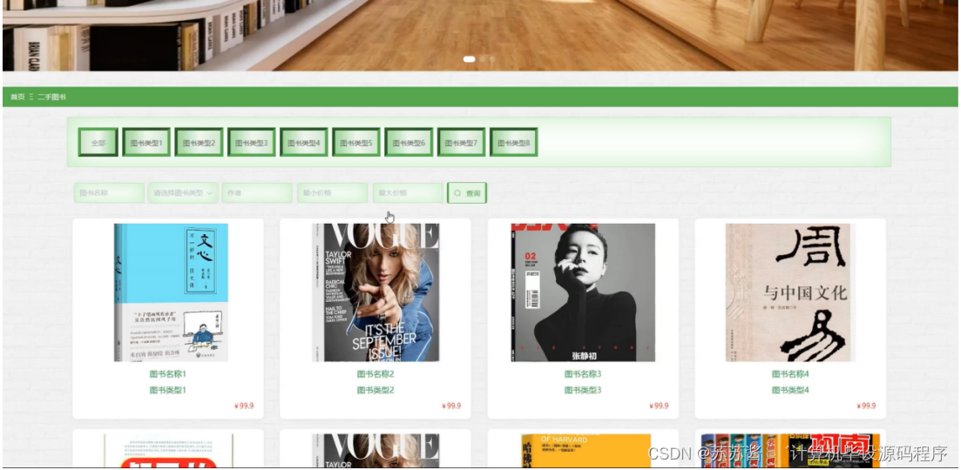Focus the 图书名称 search field
Image resolution: width=961 pixels, height=470 pixels.
tap(109, 192)
